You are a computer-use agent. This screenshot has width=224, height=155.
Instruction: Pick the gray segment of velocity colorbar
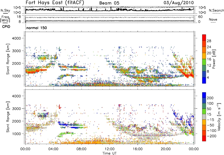tap(204, 117)
